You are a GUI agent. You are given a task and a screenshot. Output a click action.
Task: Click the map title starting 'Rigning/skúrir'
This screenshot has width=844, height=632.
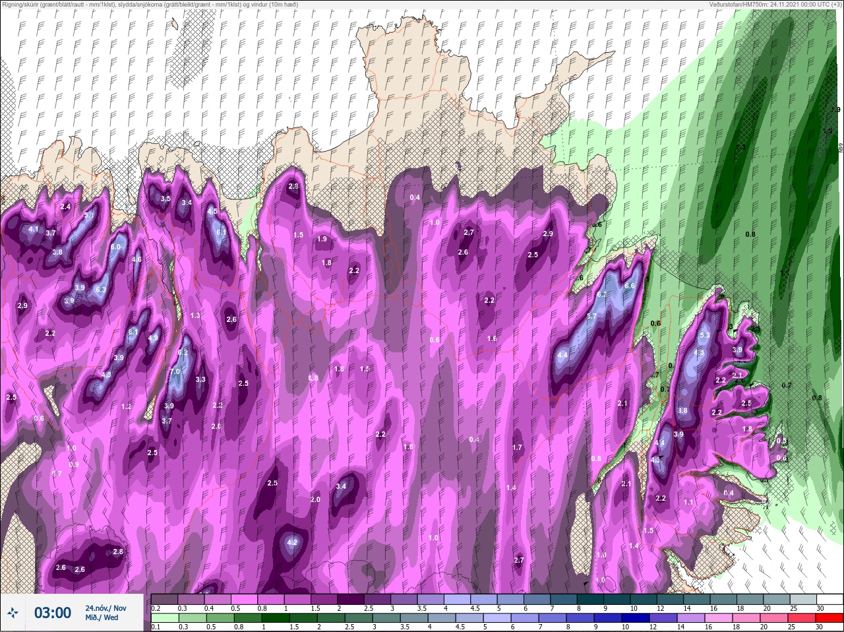click(150, 4)
